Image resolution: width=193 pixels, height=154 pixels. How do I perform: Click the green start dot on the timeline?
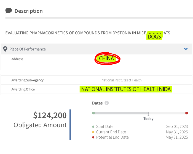click(x=93, y=113)
